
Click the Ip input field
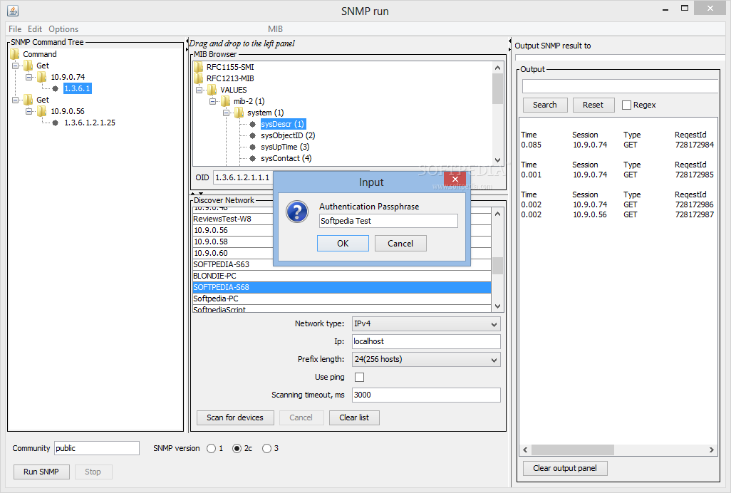426,341
